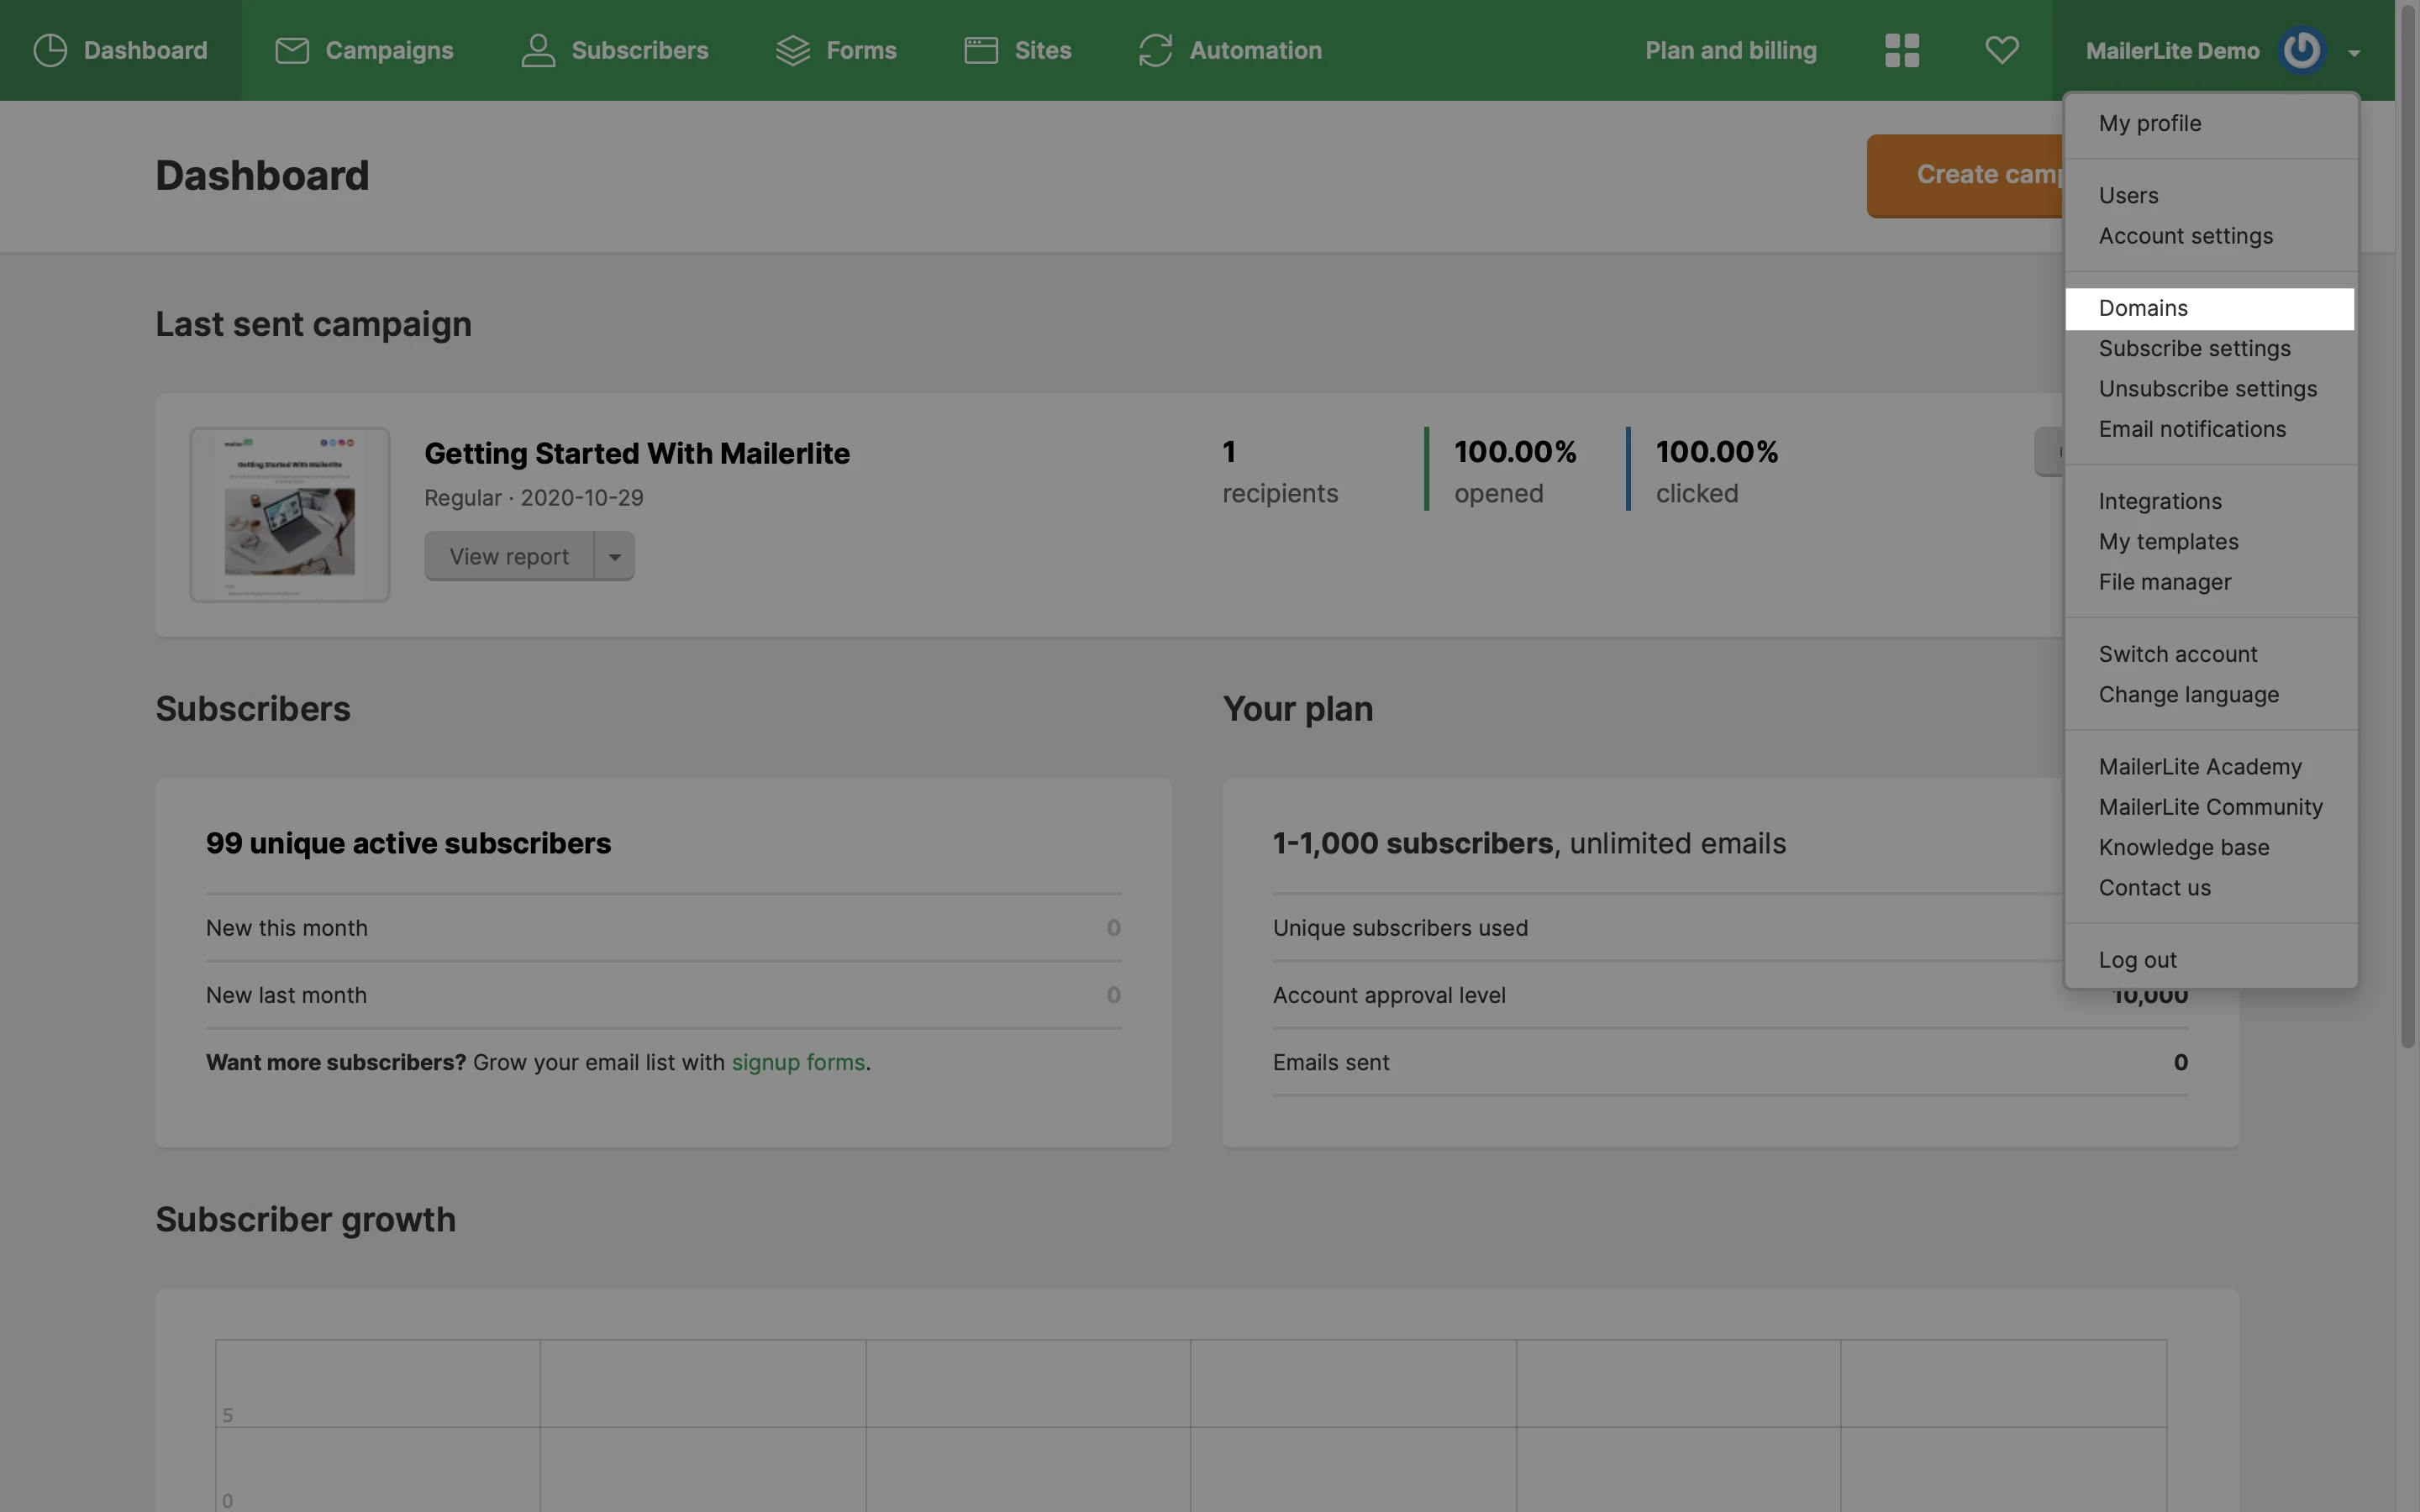Click the Forms layers icon
2420x1512 pixels.
[x=793, y=50]
